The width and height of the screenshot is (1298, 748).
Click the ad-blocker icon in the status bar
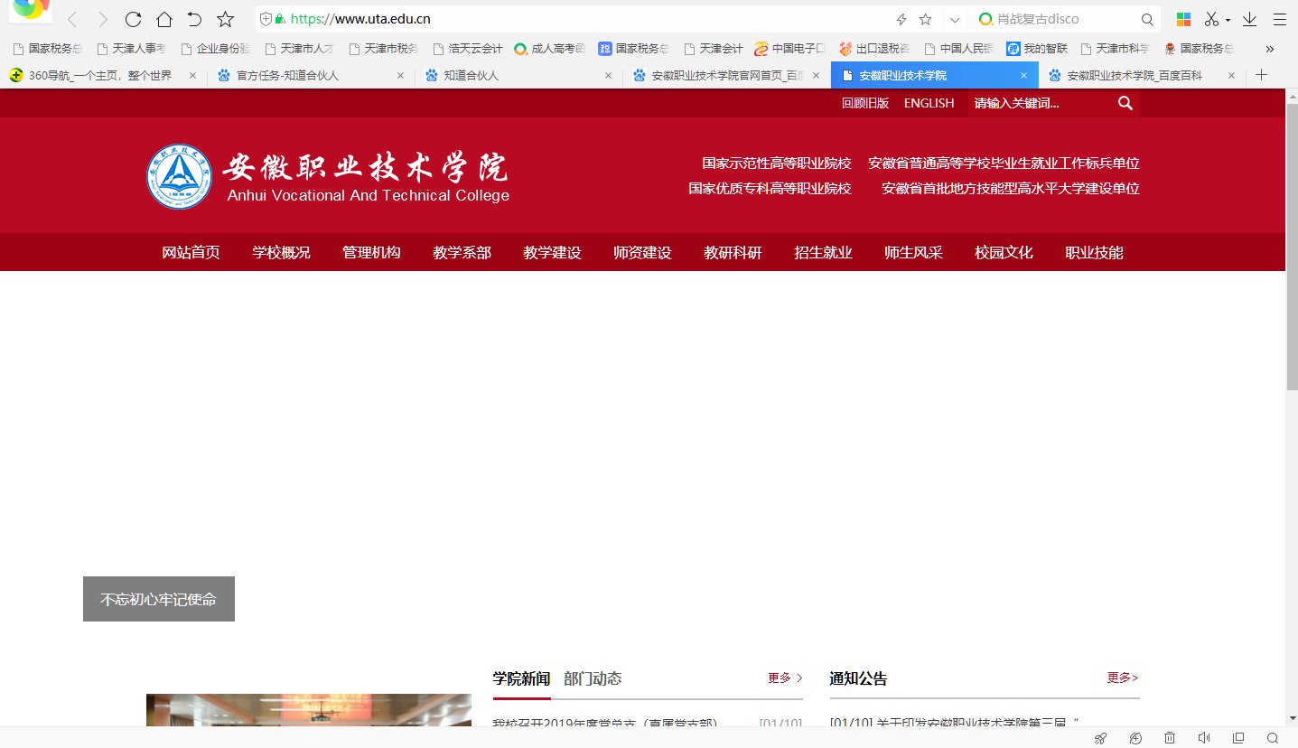(x=1135, y=738)
